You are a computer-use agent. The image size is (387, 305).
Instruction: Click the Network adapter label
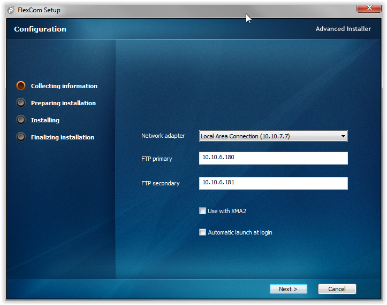[x=163, y=136]
